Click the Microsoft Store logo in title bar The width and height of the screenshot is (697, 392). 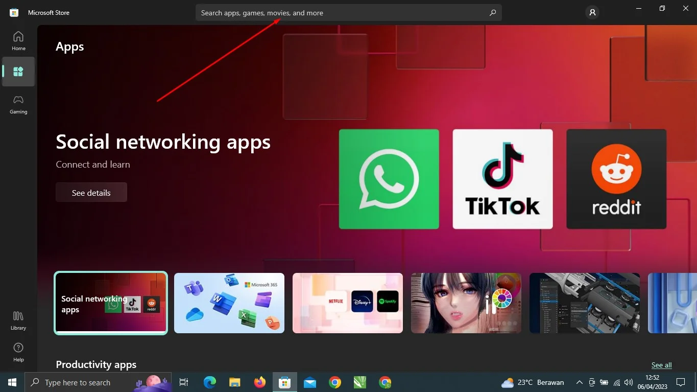click(x=14, y=12)
